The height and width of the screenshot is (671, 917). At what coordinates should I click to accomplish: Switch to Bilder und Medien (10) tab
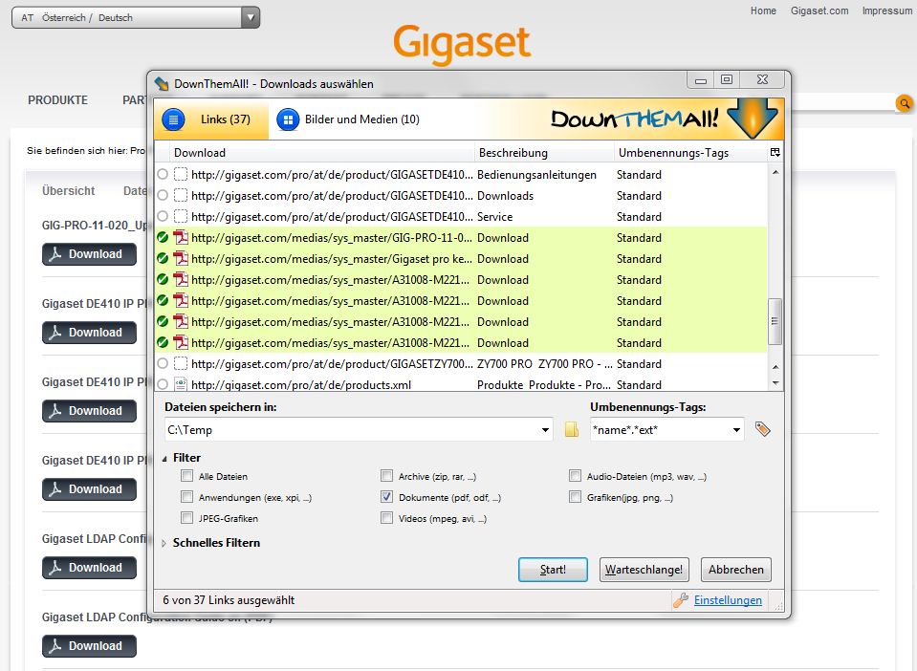[348, 119]
